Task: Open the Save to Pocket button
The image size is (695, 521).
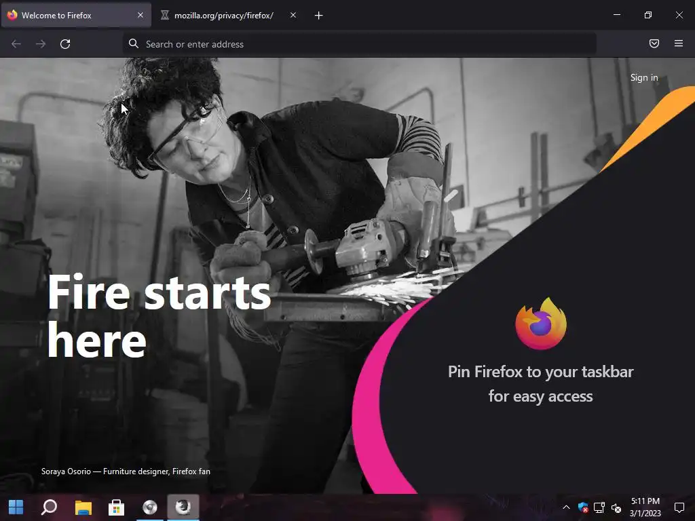Action: point(654,43)
